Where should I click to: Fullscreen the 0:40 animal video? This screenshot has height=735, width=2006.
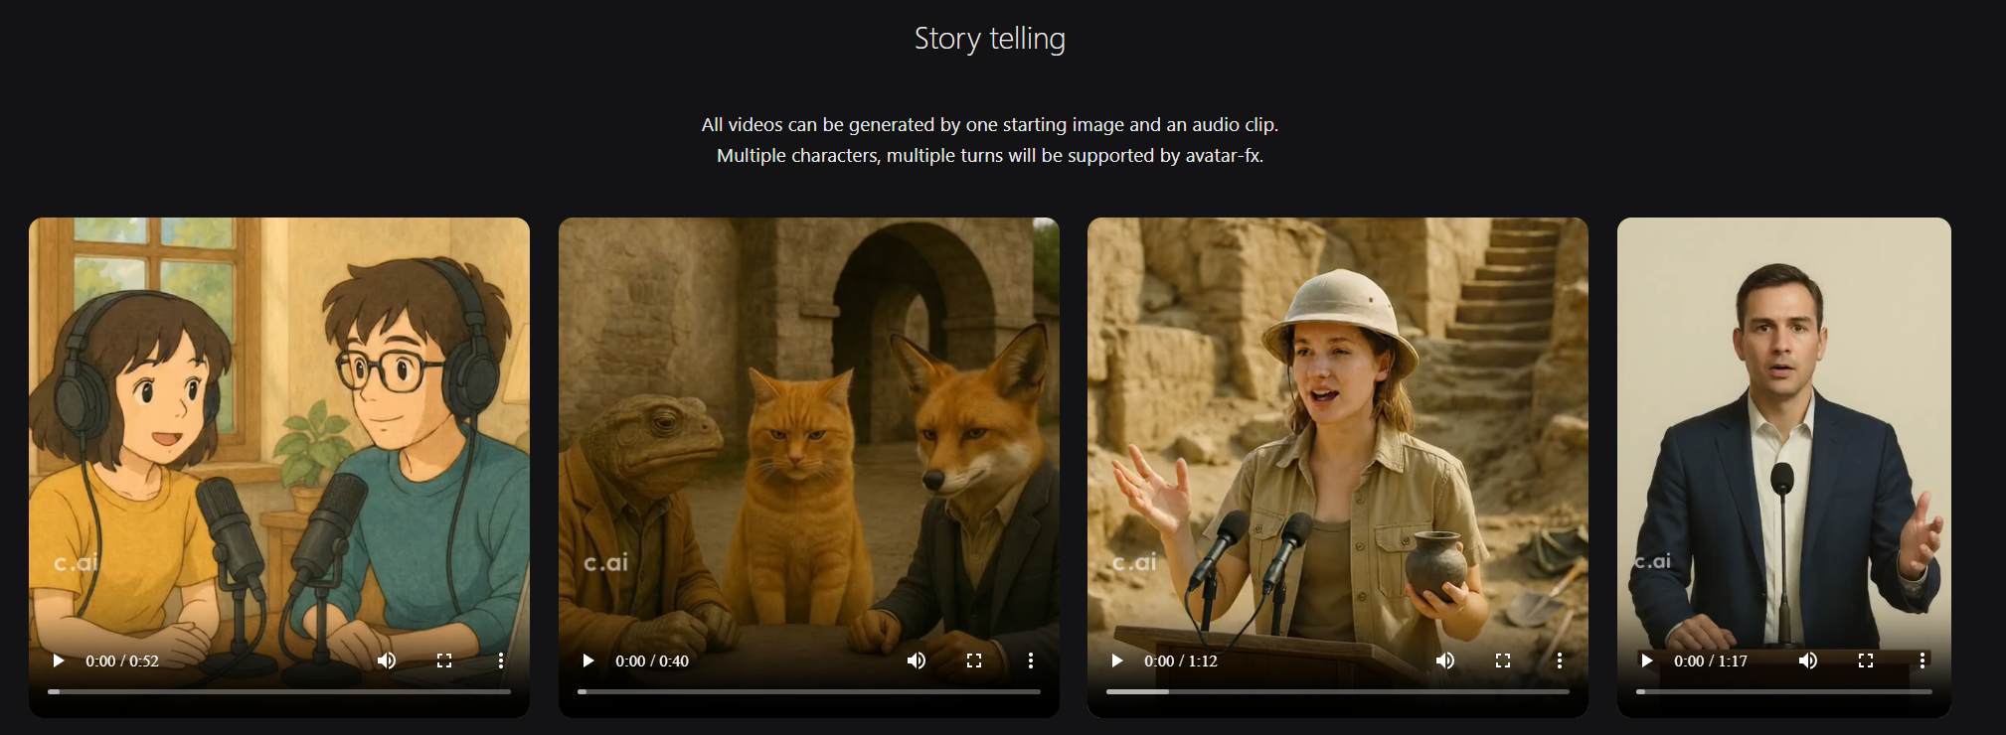click(974, 661)
